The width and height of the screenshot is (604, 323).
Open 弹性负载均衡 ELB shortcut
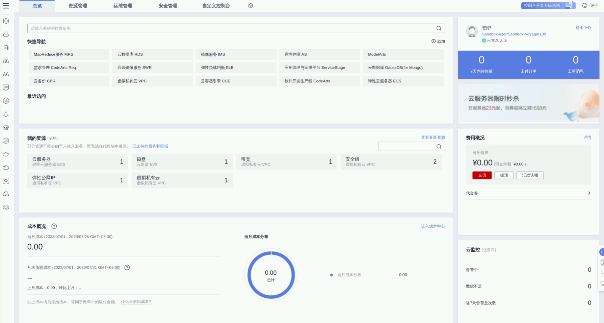[x=236, y=68]
